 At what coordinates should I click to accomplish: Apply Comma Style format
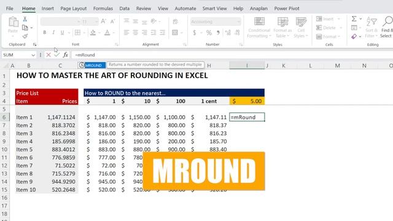tap(218, 33)
